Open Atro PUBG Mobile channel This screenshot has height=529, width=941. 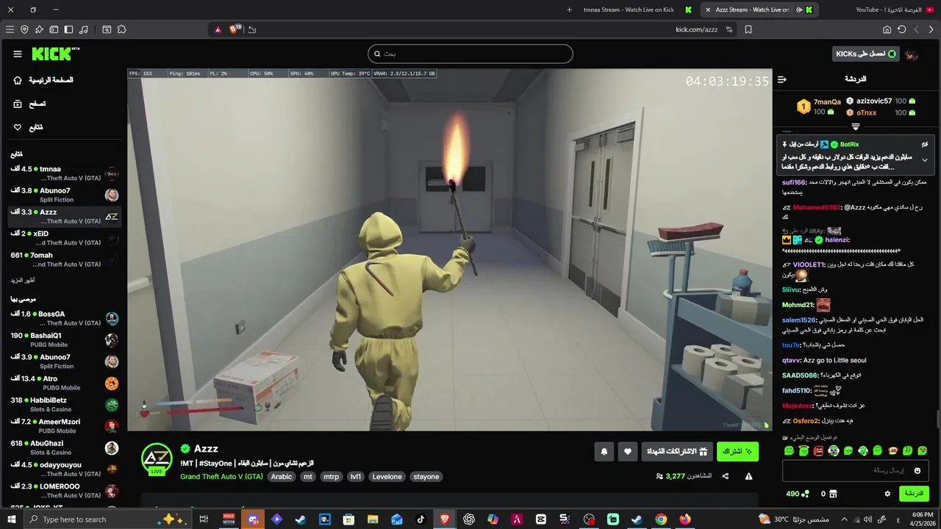pyautogui.click(x=65, y=383)
